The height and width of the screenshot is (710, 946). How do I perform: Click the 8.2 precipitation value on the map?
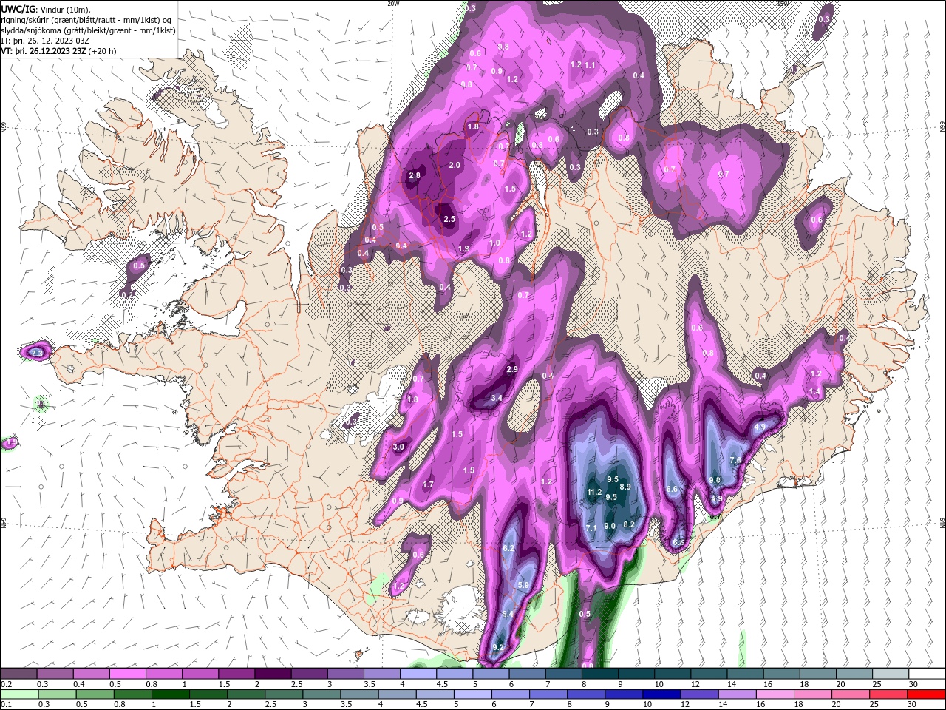630,524
